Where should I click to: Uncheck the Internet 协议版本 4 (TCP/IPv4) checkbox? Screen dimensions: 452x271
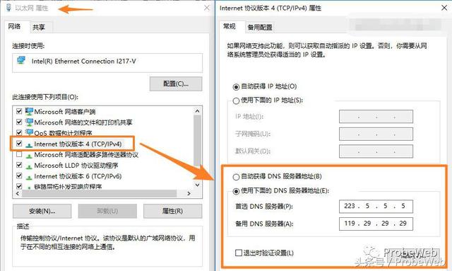[x=19, y=144]
